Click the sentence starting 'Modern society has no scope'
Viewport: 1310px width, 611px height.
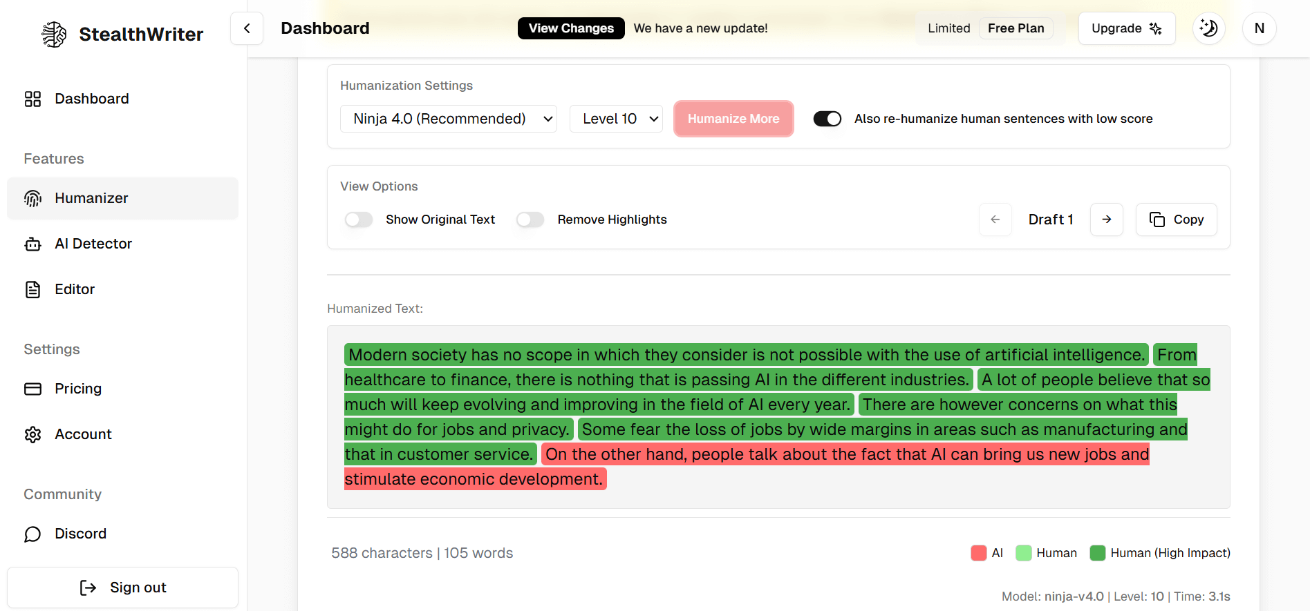[747, 355]
